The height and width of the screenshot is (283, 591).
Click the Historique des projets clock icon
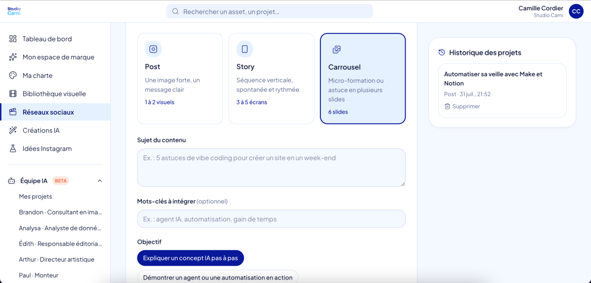coord(442,52)
